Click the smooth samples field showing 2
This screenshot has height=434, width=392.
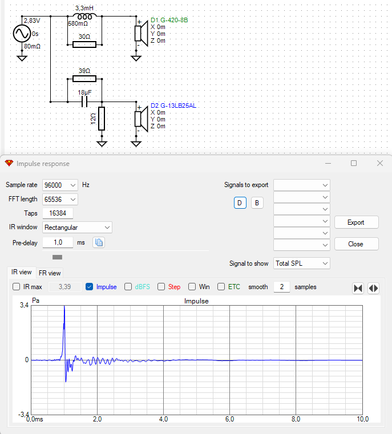click(x=281, y=287)
